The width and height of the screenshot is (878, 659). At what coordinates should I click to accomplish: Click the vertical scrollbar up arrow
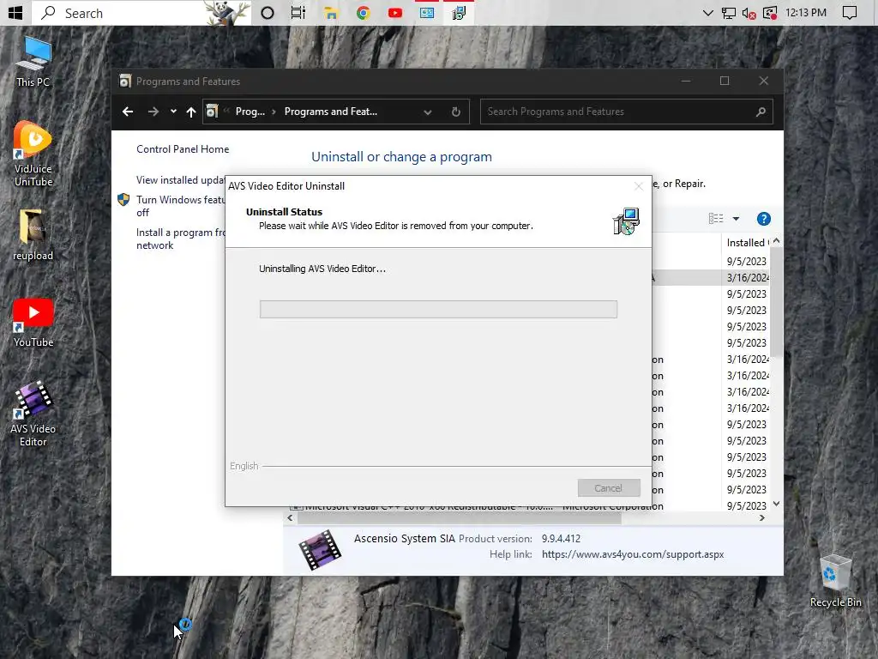(x=776, y=241)
